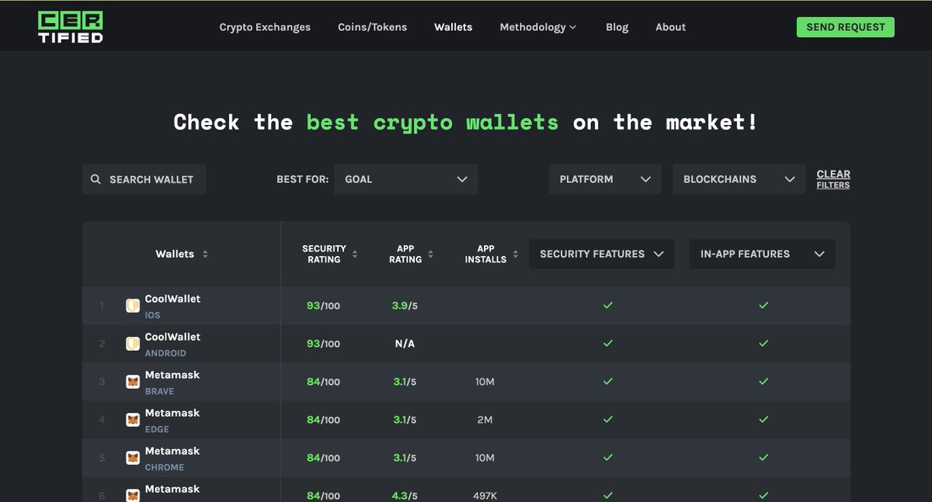
Task: Click security features checkmark for Metamask Chrome
Action: coord(608,458)
